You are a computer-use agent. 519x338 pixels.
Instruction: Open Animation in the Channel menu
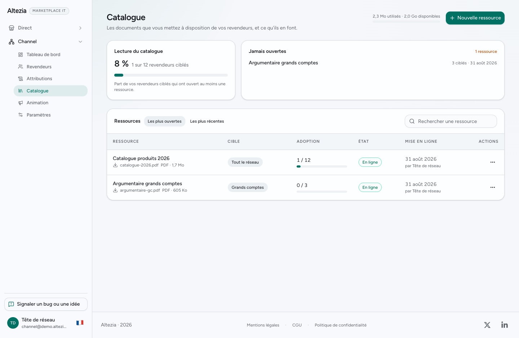point(50,103)
